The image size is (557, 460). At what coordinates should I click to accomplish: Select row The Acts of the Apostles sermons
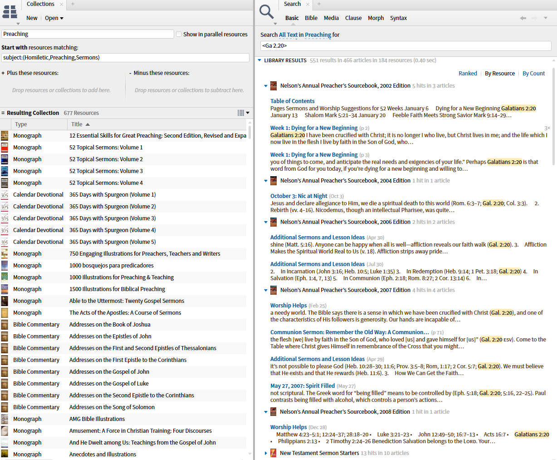[123, 312]
